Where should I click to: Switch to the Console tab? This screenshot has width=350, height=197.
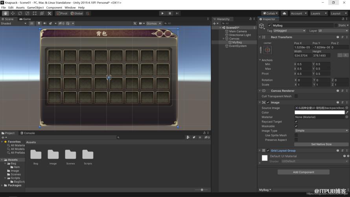click(28, 133)
